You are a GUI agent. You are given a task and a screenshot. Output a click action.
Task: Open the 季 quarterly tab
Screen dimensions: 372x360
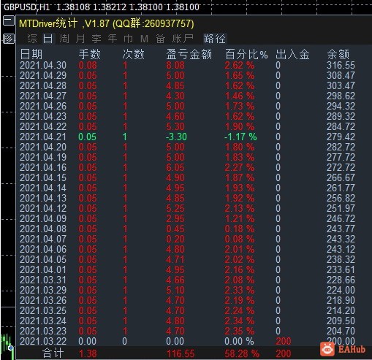[96, 39]
